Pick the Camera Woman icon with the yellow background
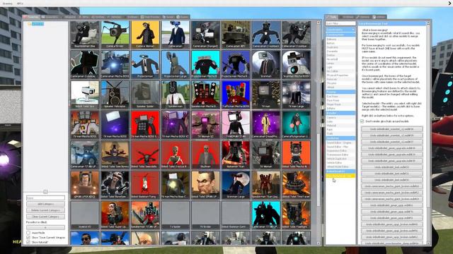Screen dimensions: 453x254 [145, 35]
